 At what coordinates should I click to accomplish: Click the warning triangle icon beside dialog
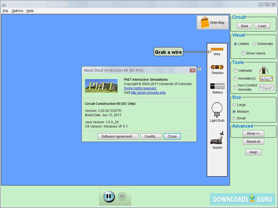coord(200,68)
